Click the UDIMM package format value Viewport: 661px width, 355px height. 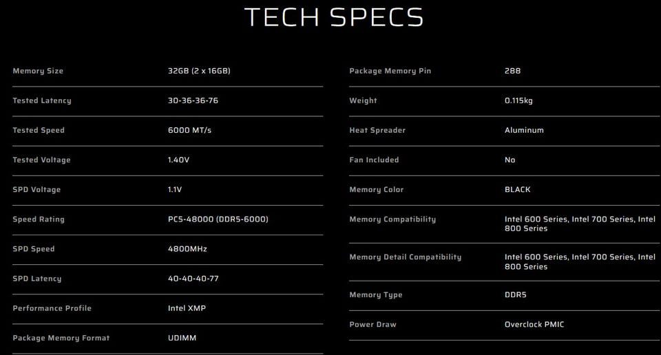click(x=182, y=338)
